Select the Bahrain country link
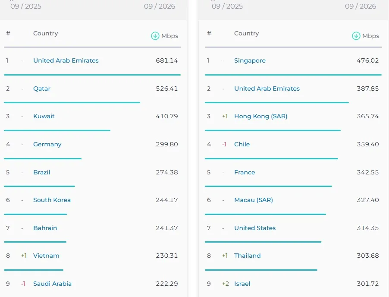 click(45, 228)
